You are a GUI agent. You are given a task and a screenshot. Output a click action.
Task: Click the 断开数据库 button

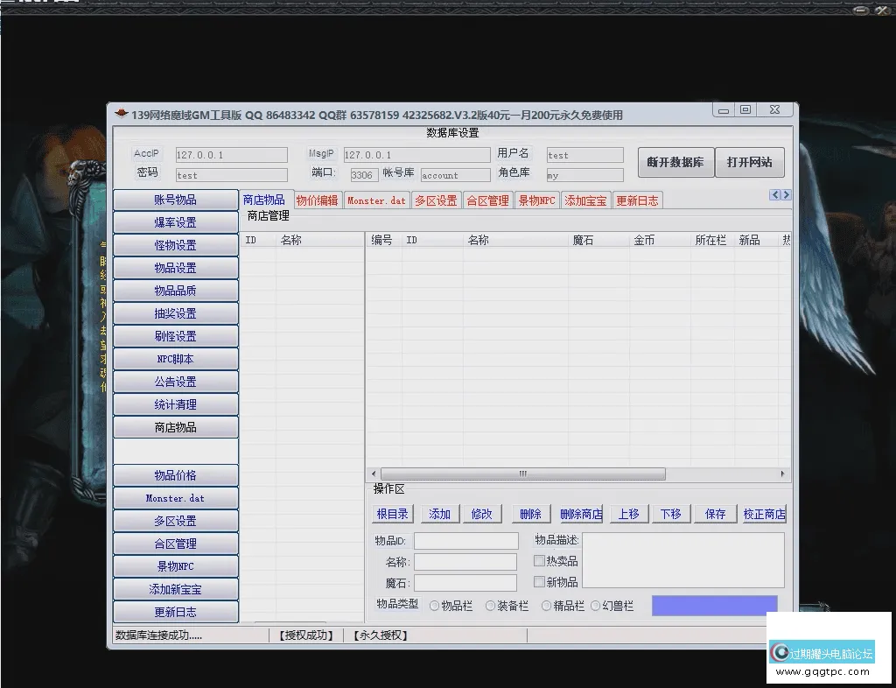coord(675,162)
